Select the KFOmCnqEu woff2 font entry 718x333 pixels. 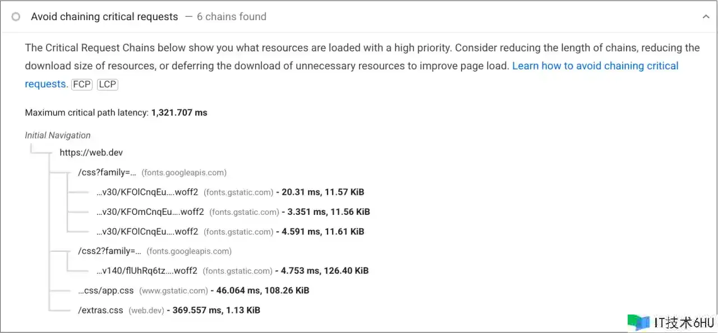[150, 212]
